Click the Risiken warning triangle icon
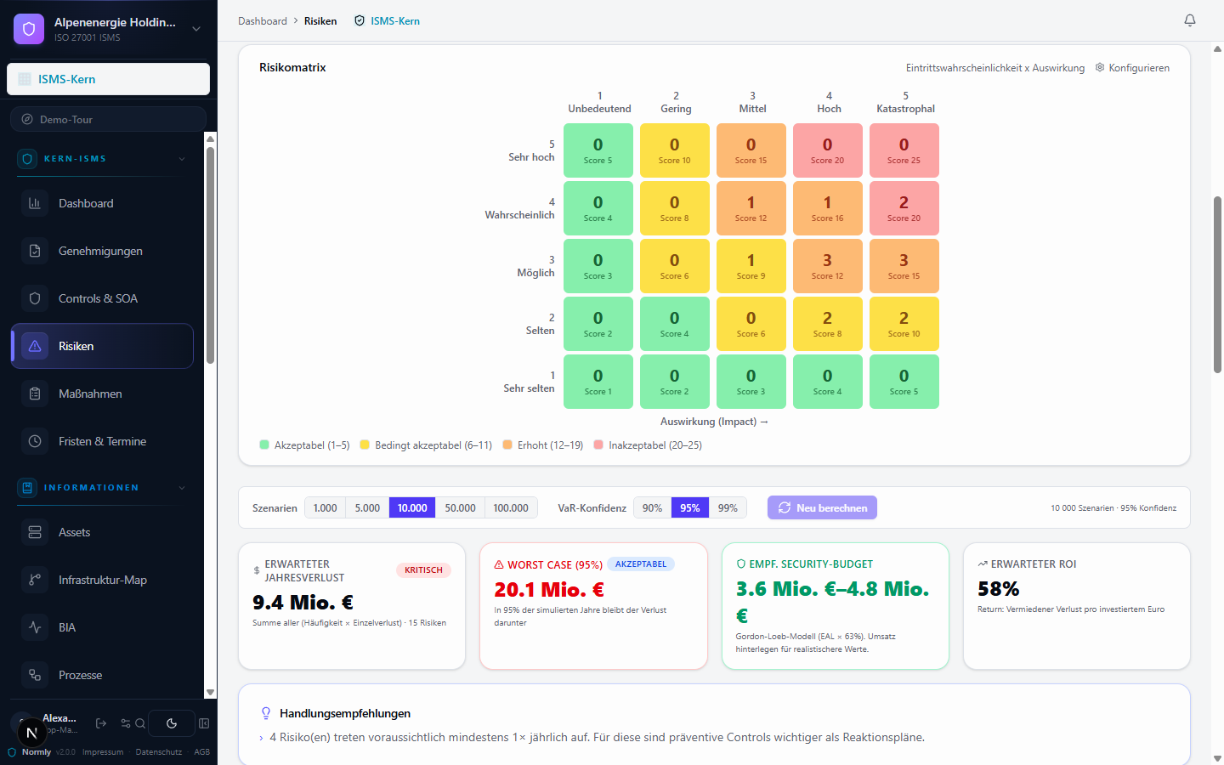The image size is (1224, 765). coord(35,346)
